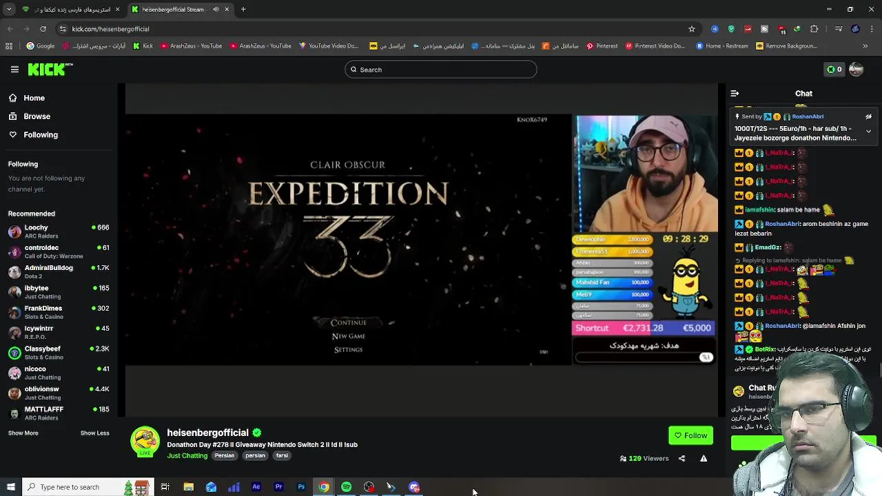Mute the heisenbergofficial tab audio icon
The width and height of the screenshot is (882, 496).
(216, 10)
